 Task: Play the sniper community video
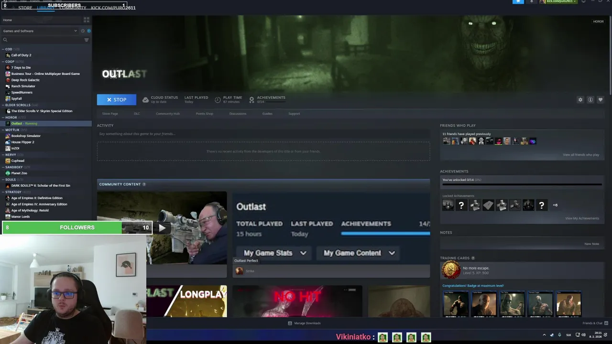(162, 228)
